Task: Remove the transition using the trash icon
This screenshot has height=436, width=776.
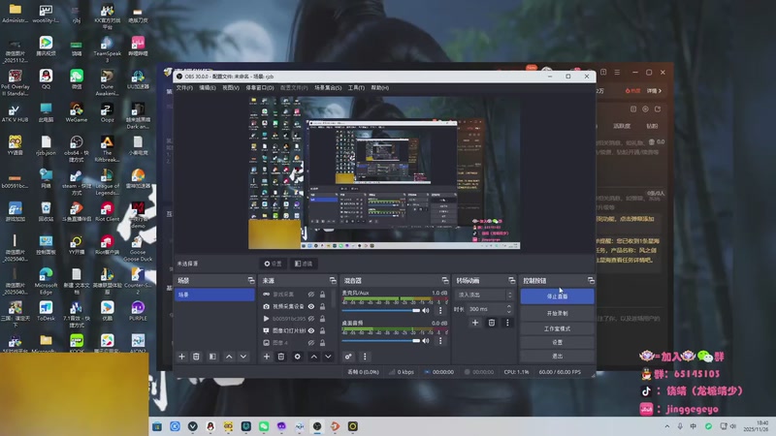Action: click(491, 323)
